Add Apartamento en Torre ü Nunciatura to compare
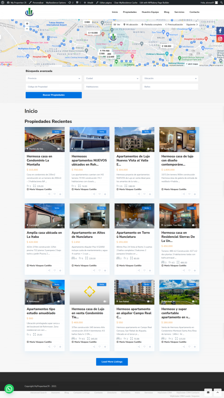The width and height of the screenshot is (224, 398). [150, 271]
